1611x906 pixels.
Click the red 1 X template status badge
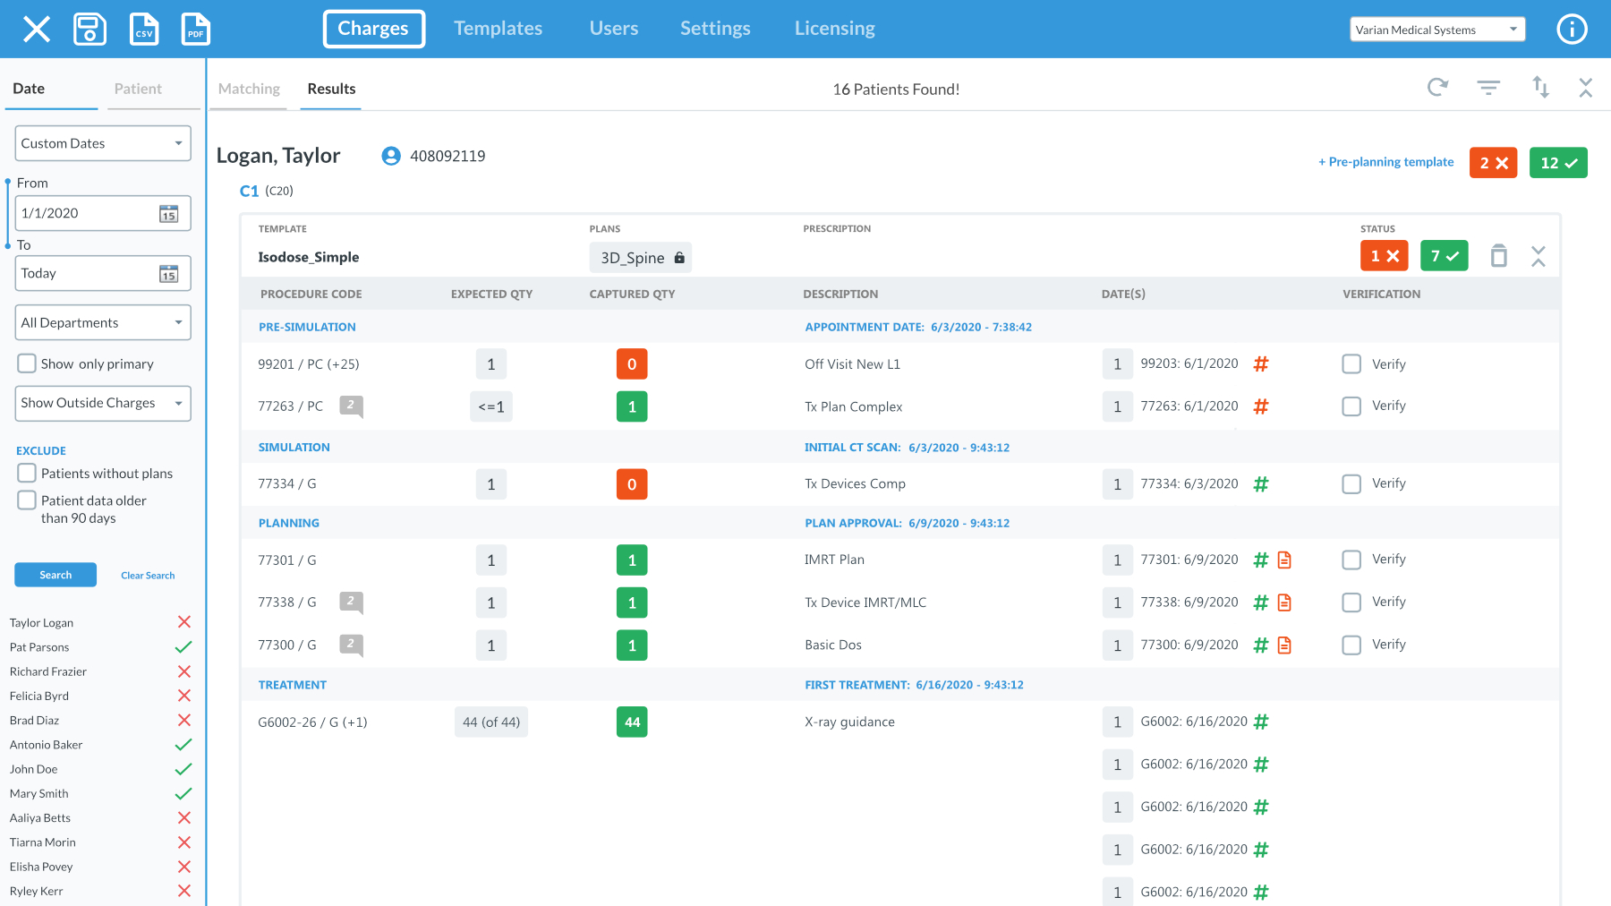(x=1384, y=256)
